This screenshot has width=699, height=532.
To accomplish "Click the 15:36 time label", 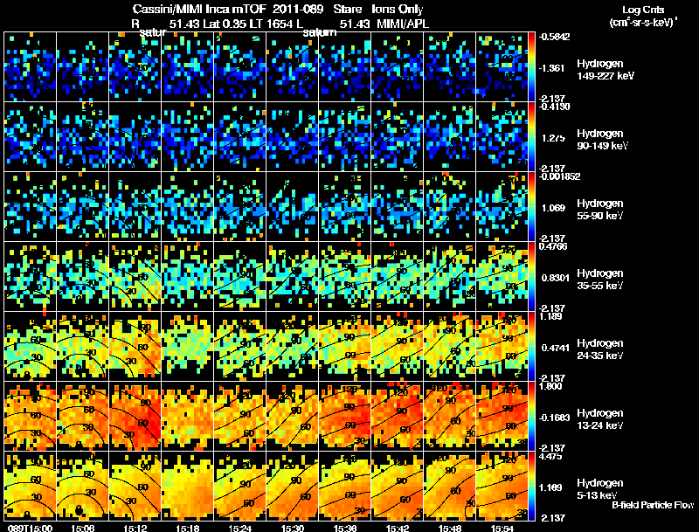I will click(345, 528).
